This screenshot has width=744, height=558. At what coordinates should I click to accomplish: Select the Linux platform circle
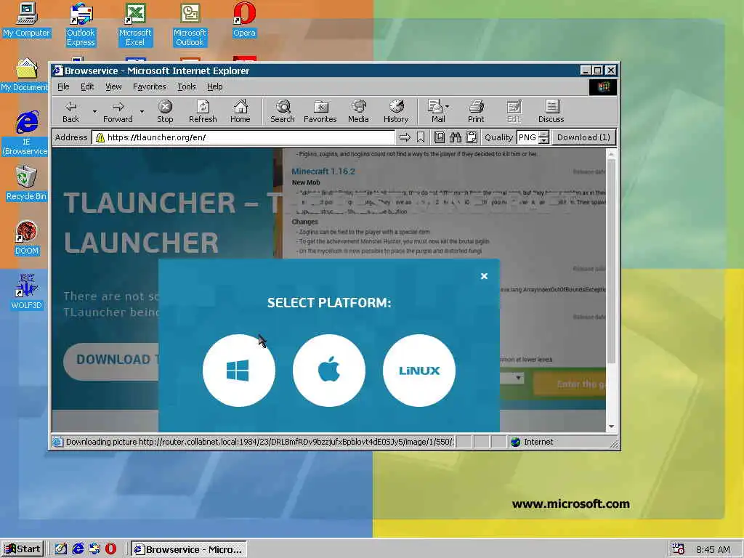(x=419, y=371)
